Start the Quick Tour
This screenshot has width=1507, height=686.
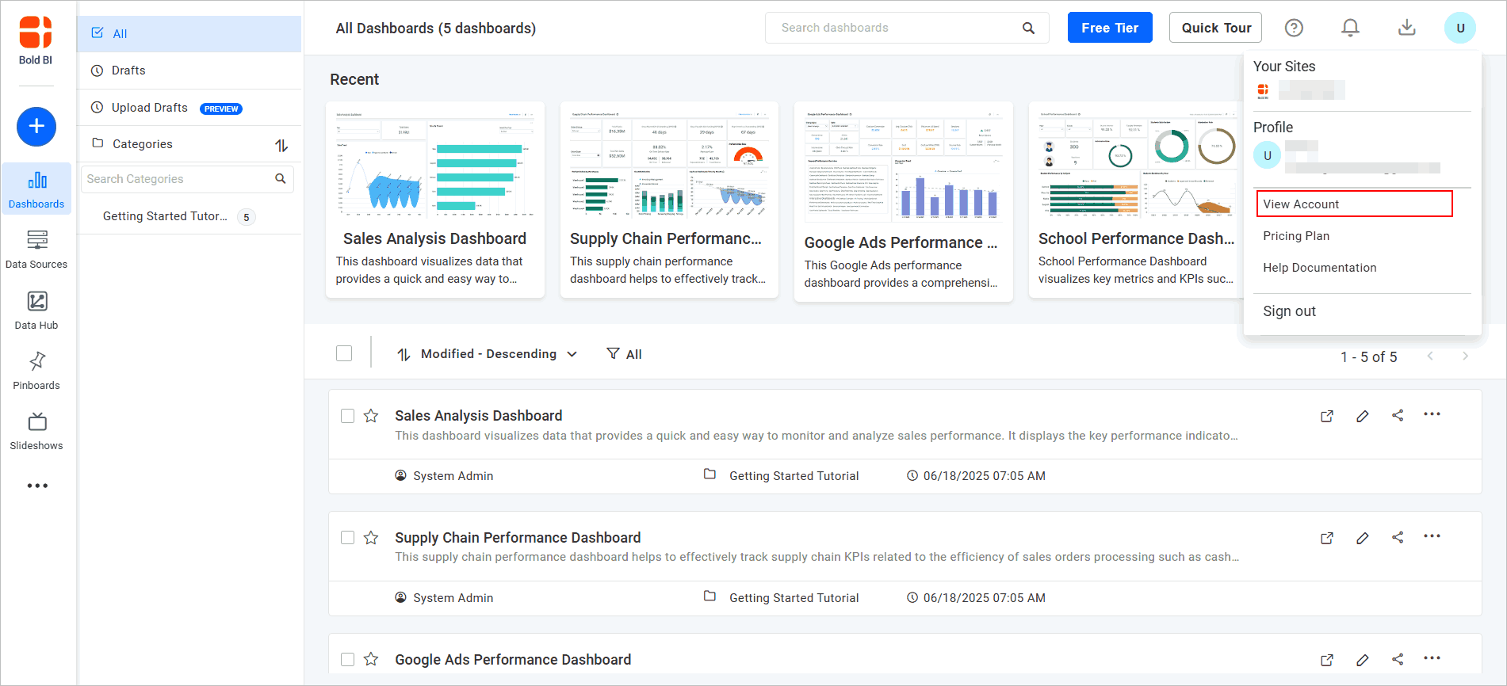[1215, 28]
